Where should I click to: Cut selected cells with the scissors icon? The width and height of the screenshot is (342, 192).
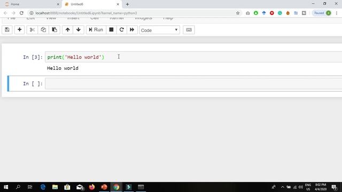pos(32,30)
